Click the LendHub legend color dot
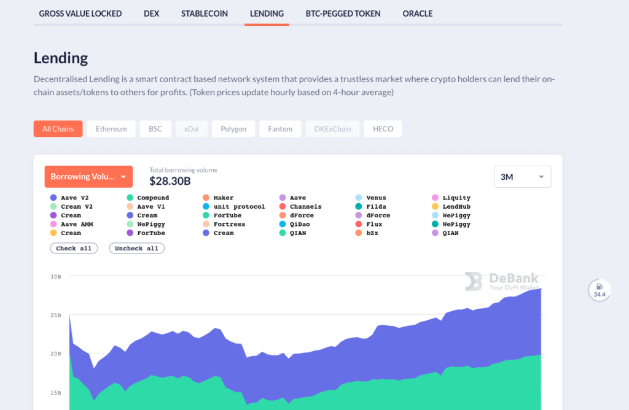The image size is (629, 410). pyautogui.click(x=436, y=207)
